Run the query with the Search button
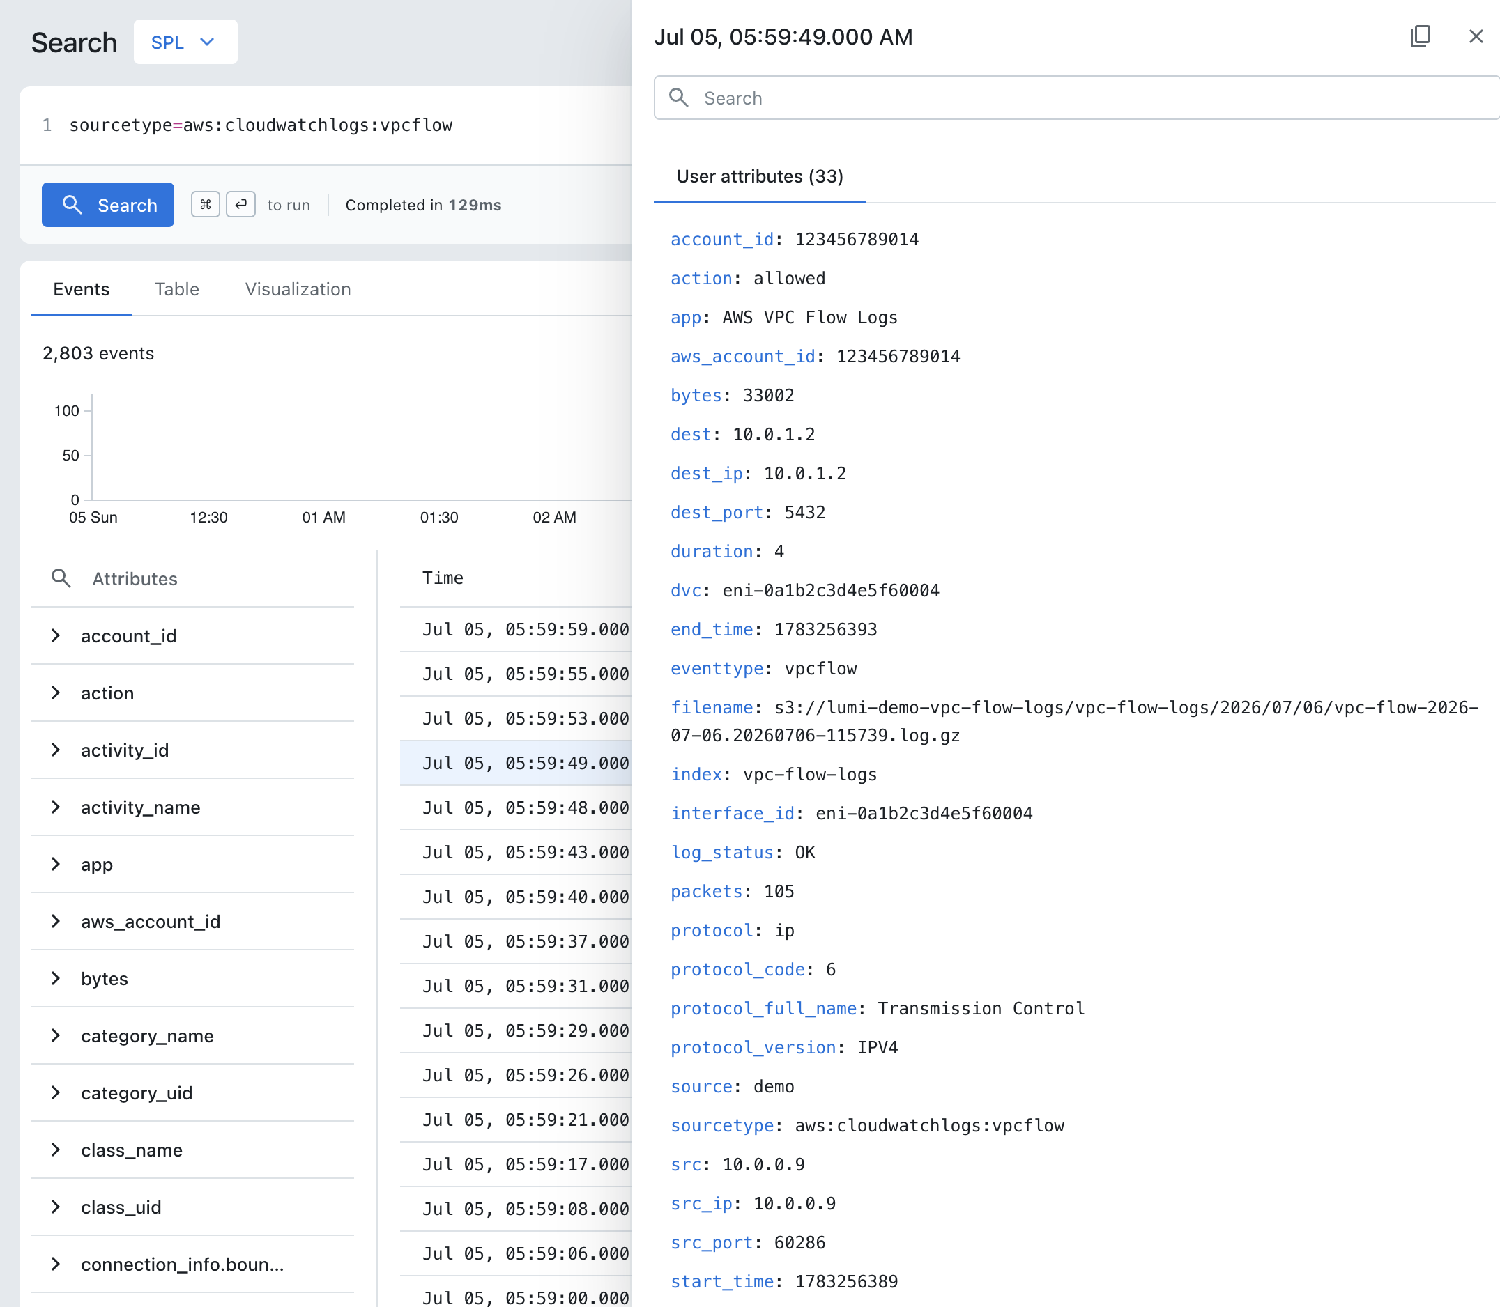This screenshot has width=1500, height=1307. click(x=108, y=205)
